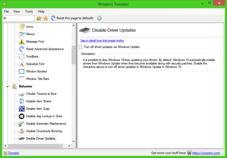227x158 pixels.
Task: Click See in detail how this tweak works
Action: click(102, 40)
